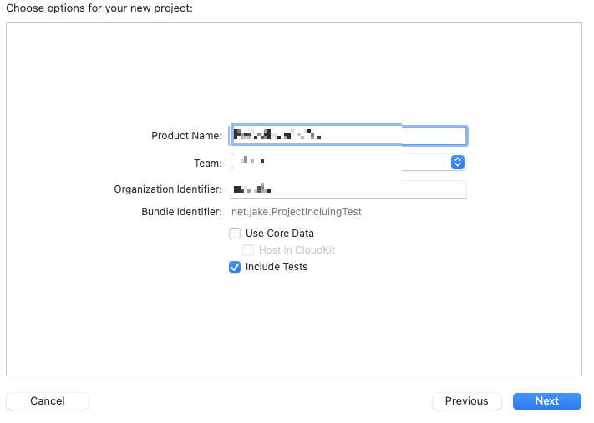Click the "Organization Identifier:" label

[168, 189]
